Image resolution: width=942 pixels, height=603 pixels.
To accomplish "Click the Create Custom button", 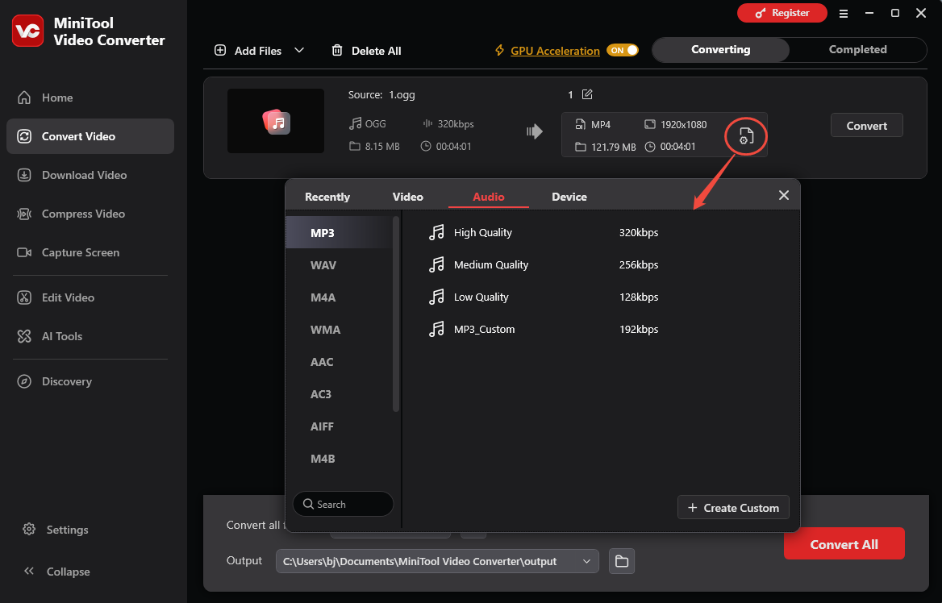I will [x=733, y=508].
